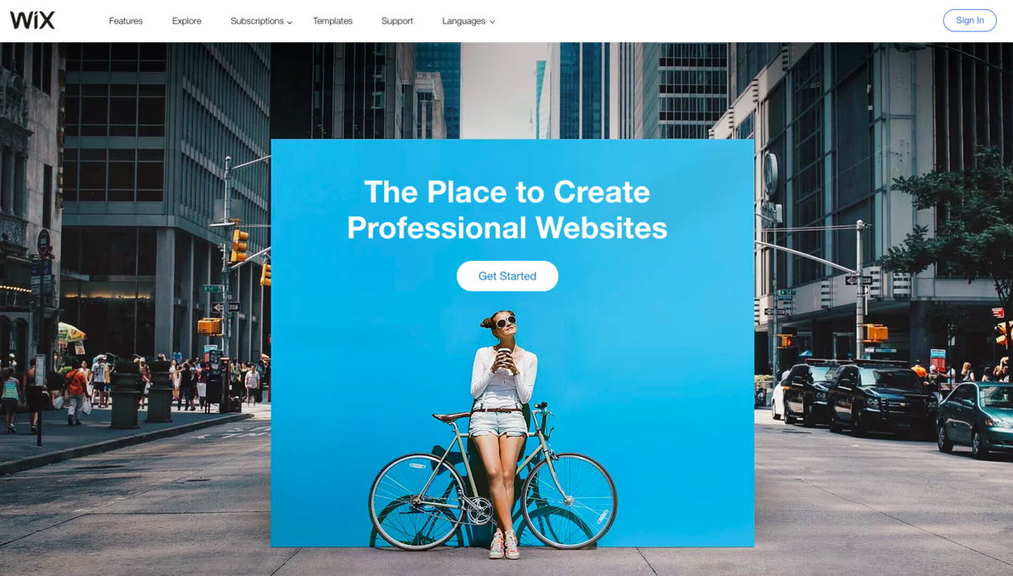This screenshot has height=576, width=1013.
Task: Click the bicycle's rear wheel
Action: click(x=418, y=502)
